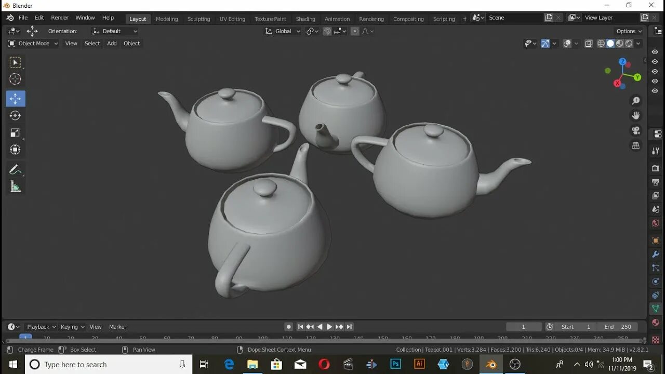Switch to the Modeling workspace tab

[x=167, y=19]
